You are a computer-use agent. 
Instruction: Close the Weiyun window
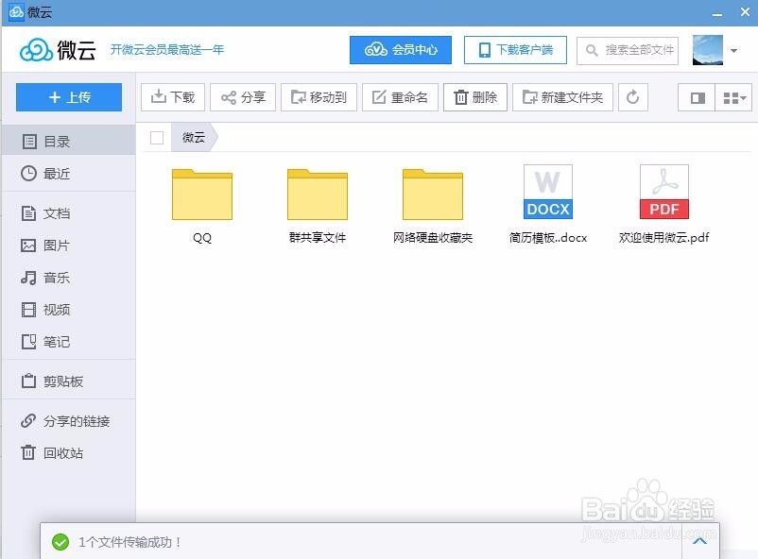(745, 12)
